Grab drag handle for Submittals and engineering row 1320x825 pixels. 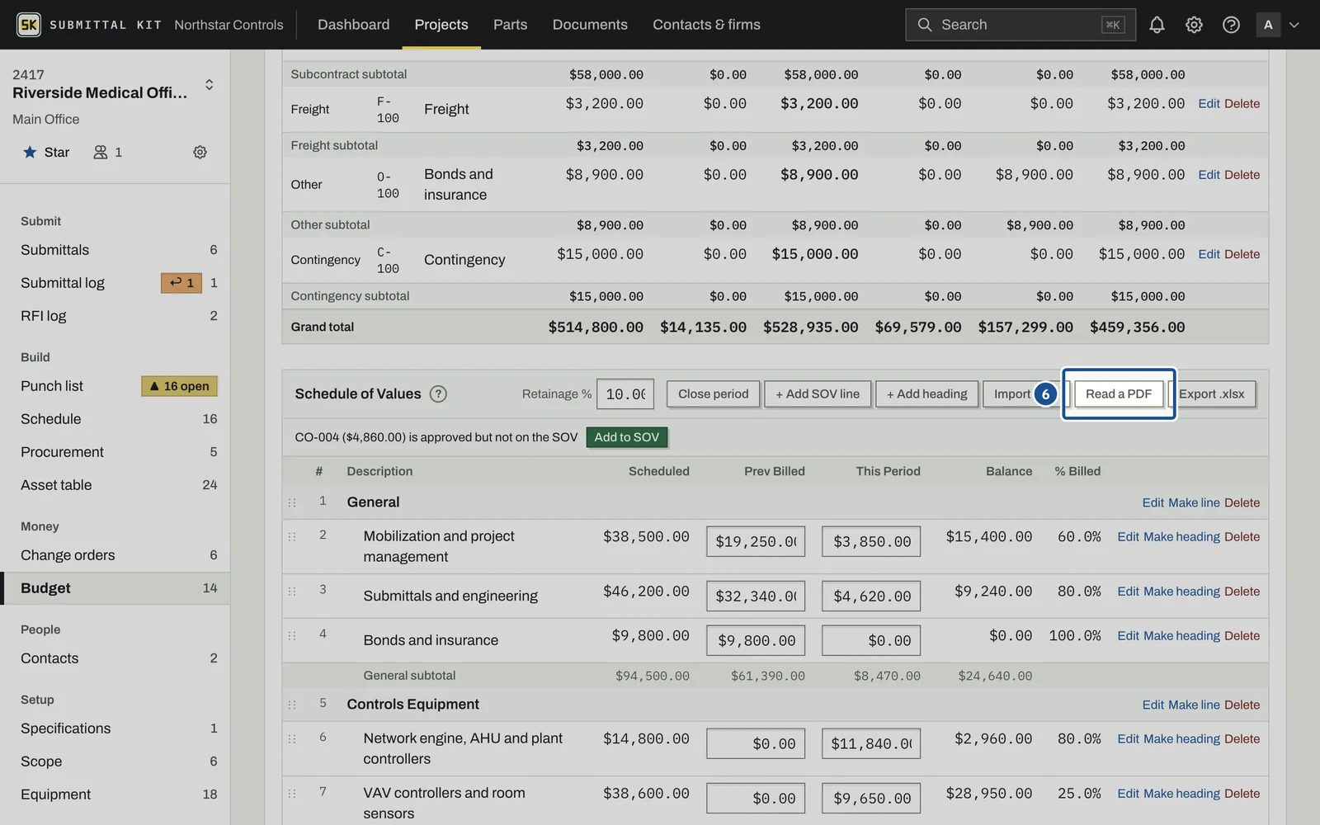291,592
